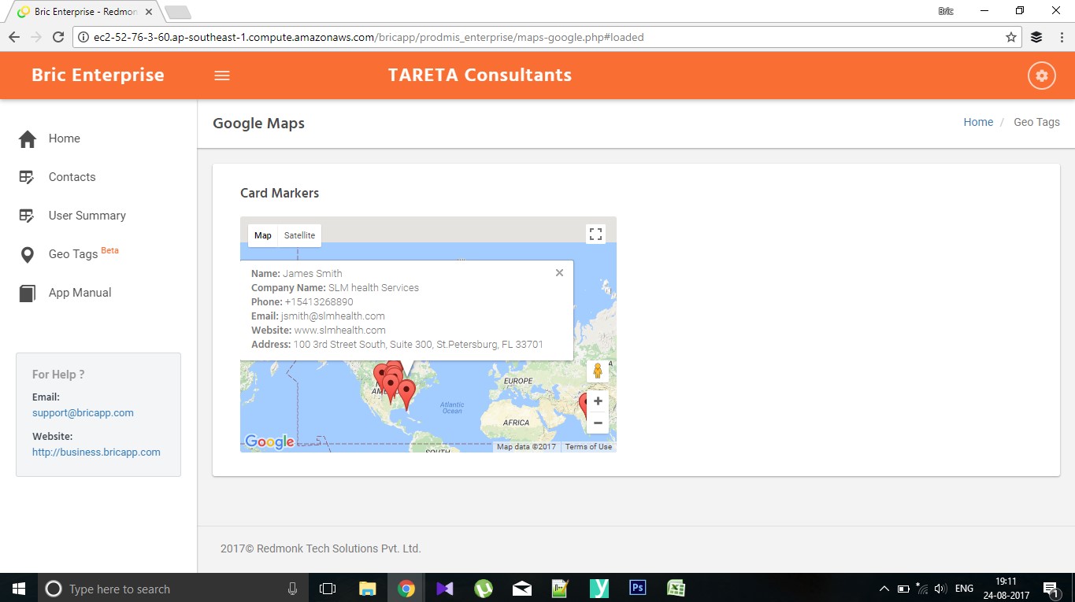Open the business.bricapp.com website link
This screenshot has width=1075, height=602.
[x=96, y=452]
